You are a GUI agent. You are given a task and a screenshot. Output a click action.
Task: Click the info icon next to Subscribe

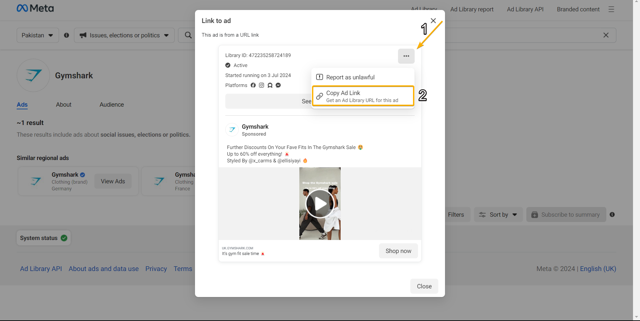pos(612,215)
